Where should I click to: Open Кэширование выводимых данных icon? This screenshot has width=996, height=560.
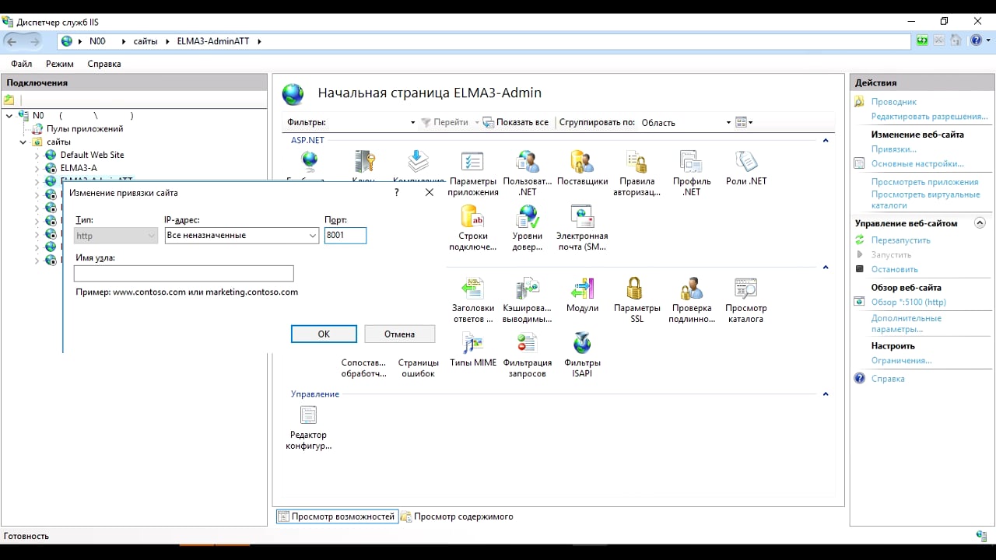[x=528, y=300]
